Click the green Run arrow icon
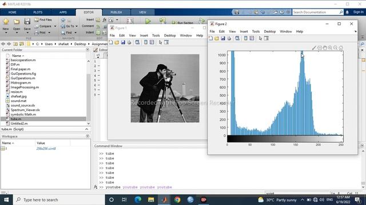This screenshot has height=205, width=366. pyautogui.click(x=148, y=21)
